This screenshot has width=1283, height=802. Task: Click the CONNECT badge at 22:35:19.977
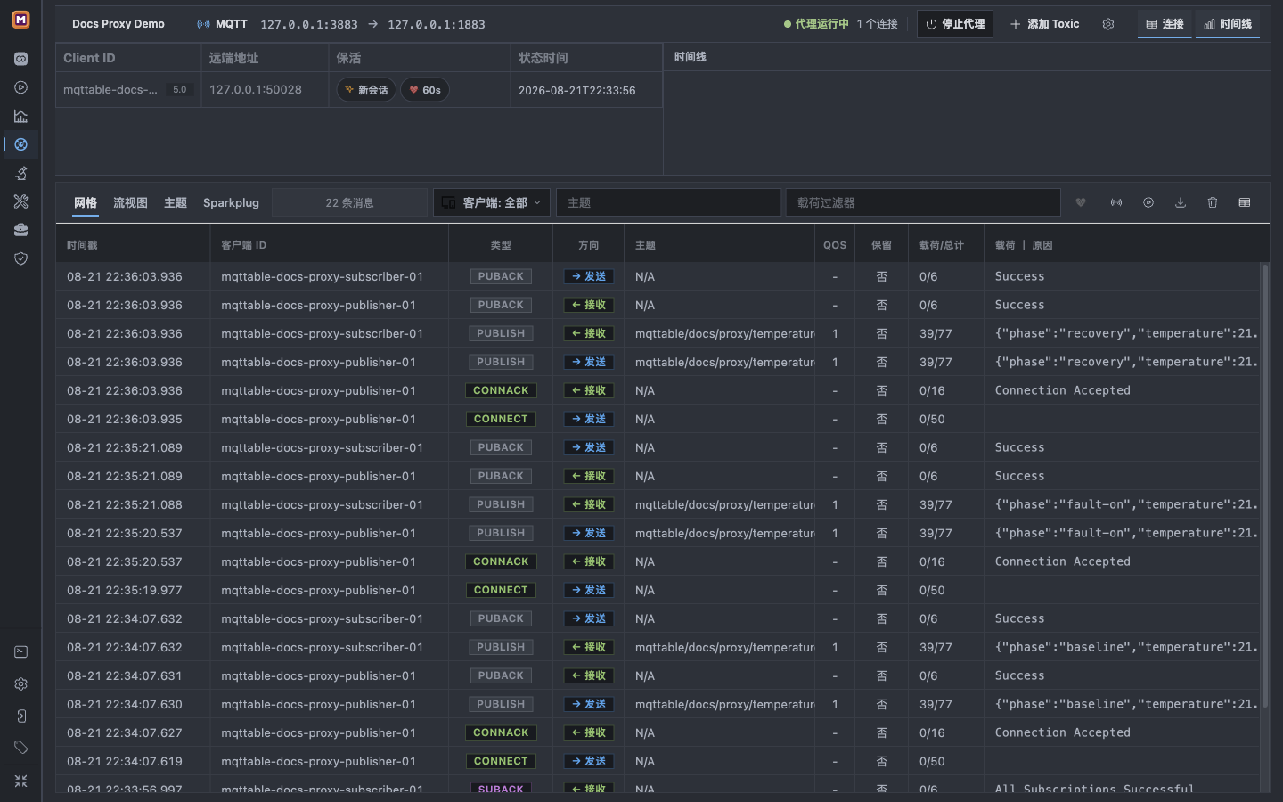[x=501, y=590]
